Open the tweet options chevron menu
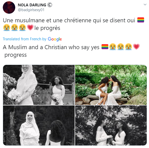The width and height of the screenshot is (149, 148). click(145, 5)
